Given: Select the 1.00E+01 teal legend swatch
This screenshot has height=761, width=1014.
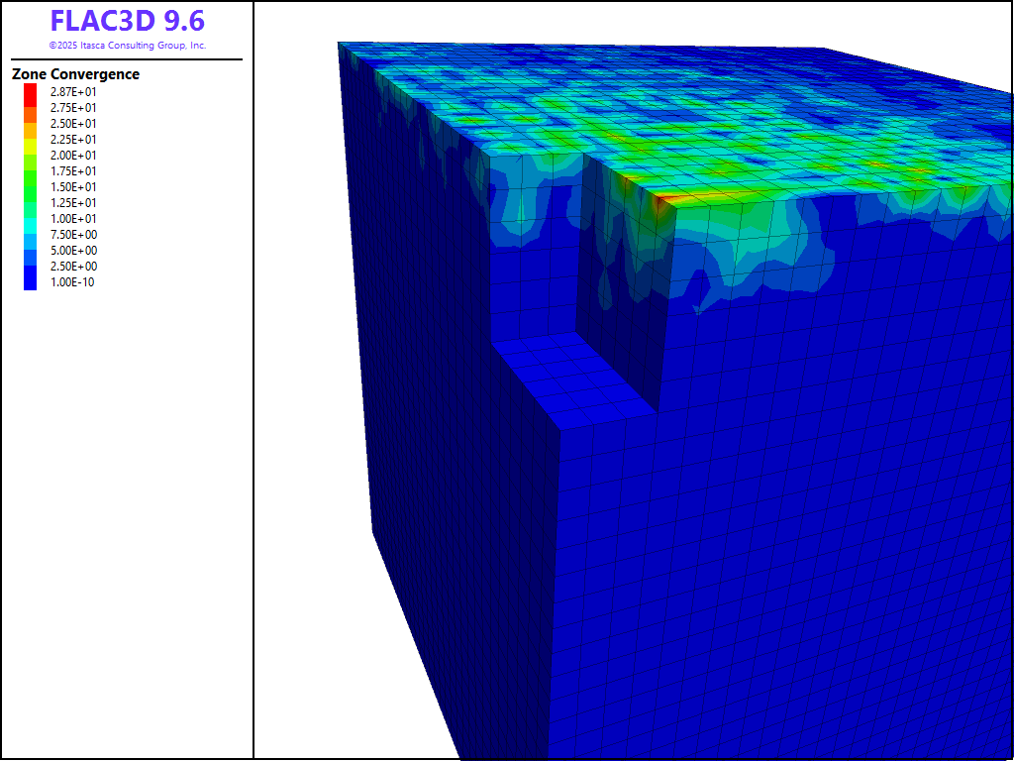Looking at the screenshot, I should point(30,218).
